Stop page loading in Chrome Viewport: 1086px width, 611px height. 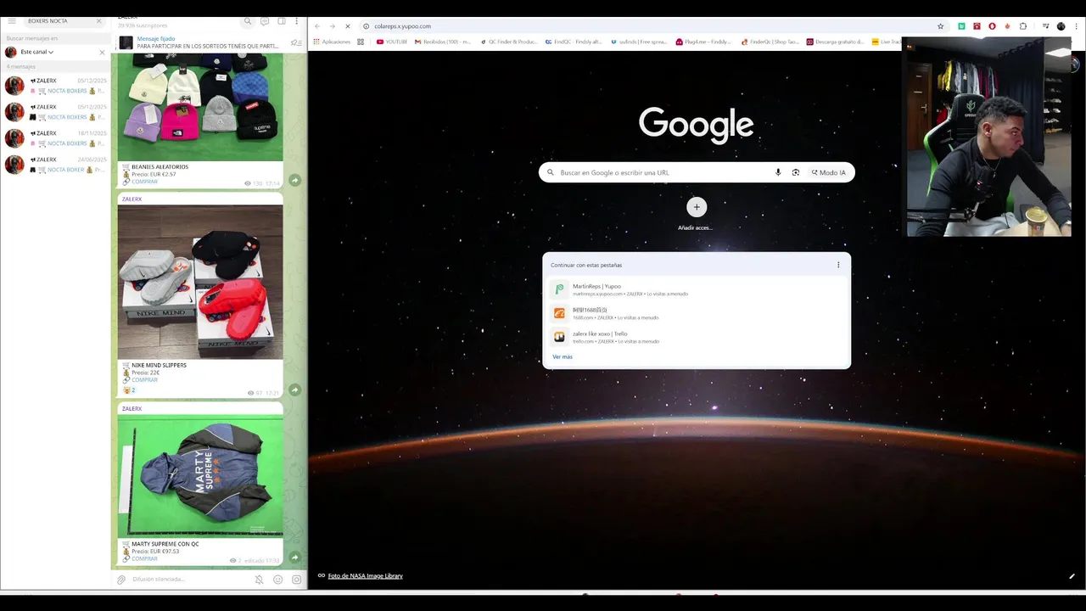[347, 26]
